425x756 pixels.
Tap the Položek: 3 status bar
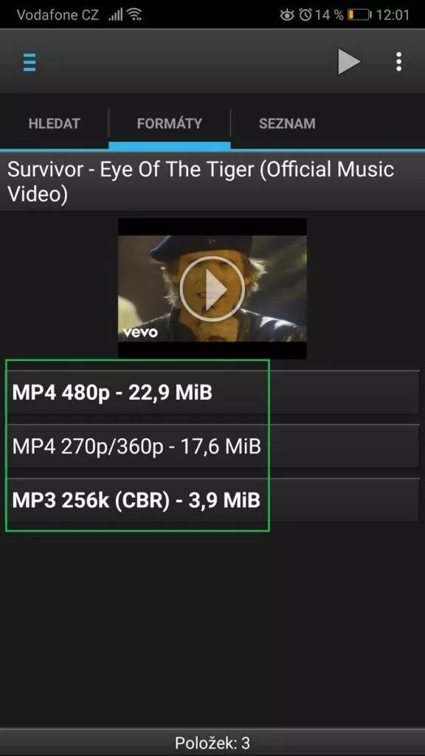coord(212,743)
